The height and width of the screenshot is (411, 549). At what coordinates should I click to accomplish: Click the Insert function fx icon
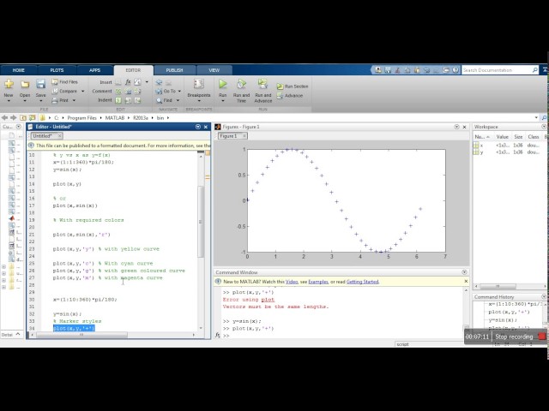coord(128,82)
